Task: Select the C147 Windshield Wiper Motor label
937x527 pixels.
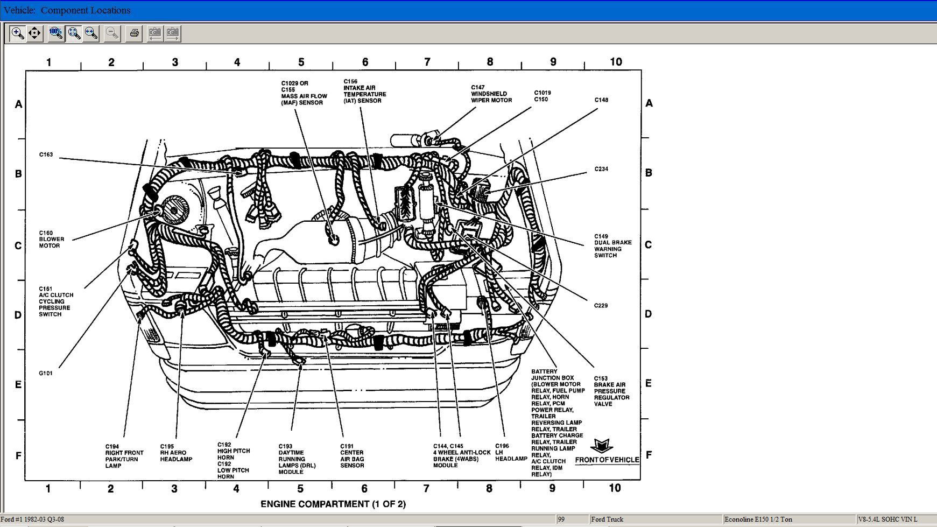Action: [491, 94]
